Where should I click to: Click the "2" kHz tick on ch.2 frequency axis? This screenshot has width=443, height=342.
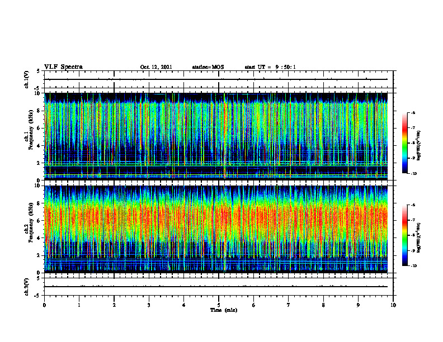39,255
